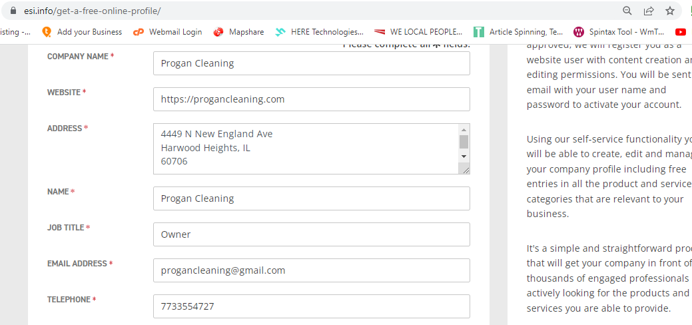Click the esi.info URL in the address bar
The height and width of the screenshot is (325, 692).
click(92, 11)
